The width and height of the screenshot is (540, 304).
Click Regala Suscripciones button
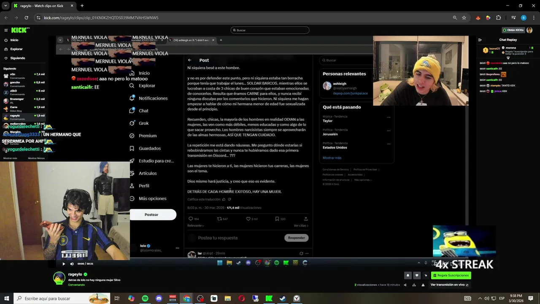(x=451, y=275)
